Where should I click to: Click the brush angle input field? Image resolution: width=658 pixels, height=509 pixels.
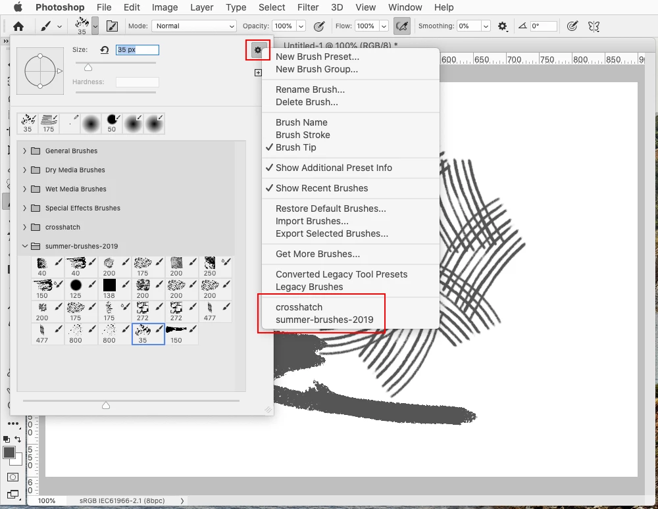click(544, 26)
